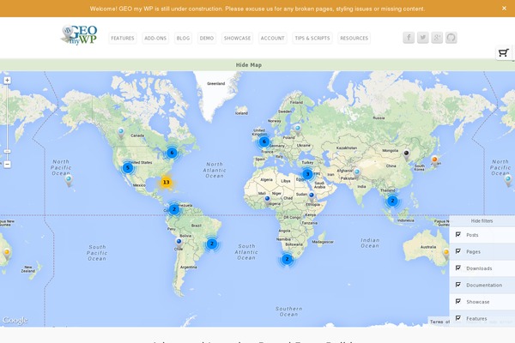Collapse the panel with Hide filters
Image resolution: width=515 pixels, height=343 pixels.
click(x=482, y=220)
